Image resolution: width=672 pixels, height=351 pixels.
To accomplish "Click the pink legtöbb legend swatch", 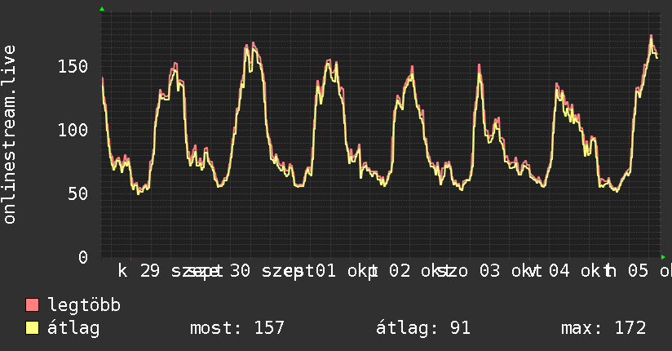I will tap(32, 305).
